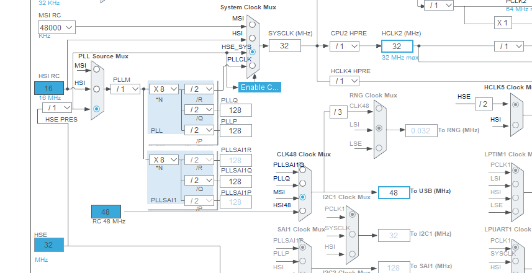Viewport: 532px width, 273px height.
Task: Select HSE in HCLK5 Clock Mux
Action: point(516,105)
